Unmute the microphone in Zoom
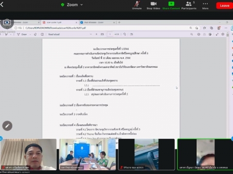 click(x=137, y=5)
